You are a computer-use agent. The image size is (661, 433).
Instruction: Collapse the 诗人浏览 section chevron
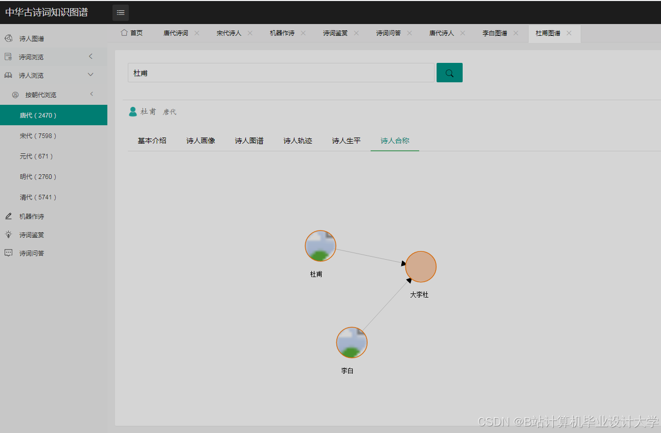point(90,75)
